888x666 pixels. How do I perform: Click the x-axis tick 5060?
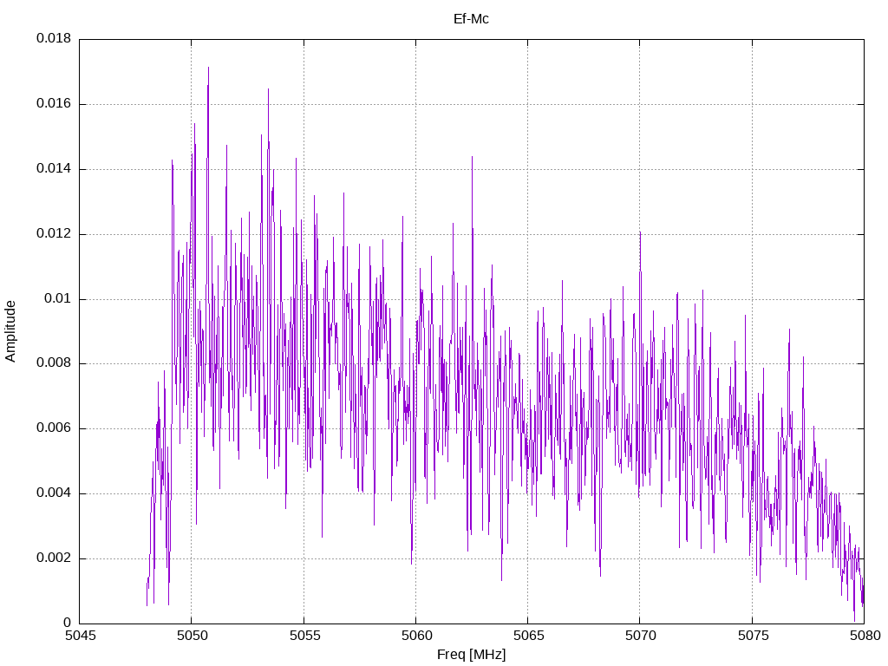417,636
